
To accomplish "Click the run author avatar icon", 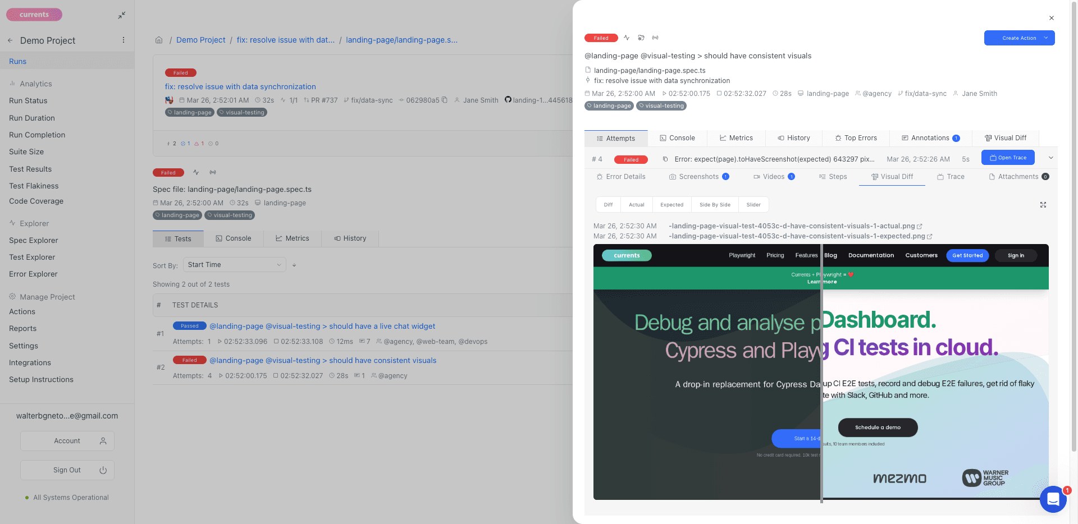I will click(x=169, y=100).
